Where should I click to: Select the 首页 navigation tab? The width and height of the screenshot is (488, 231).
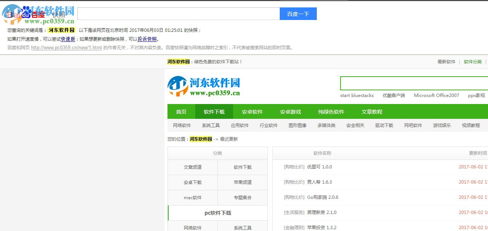(x=180, y=111)
